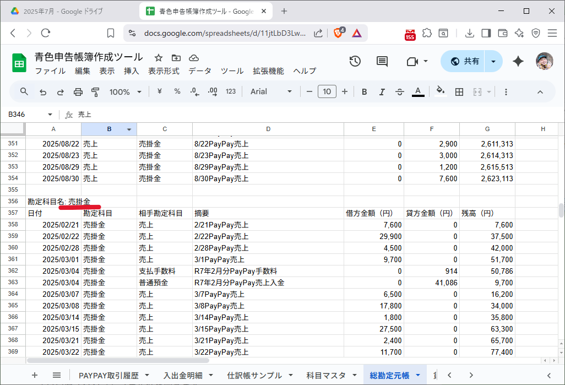This screenshot has height=385, width=565.
Task: Decrease decimal places using the .0 icon
Action: click(x=194, y=91)
